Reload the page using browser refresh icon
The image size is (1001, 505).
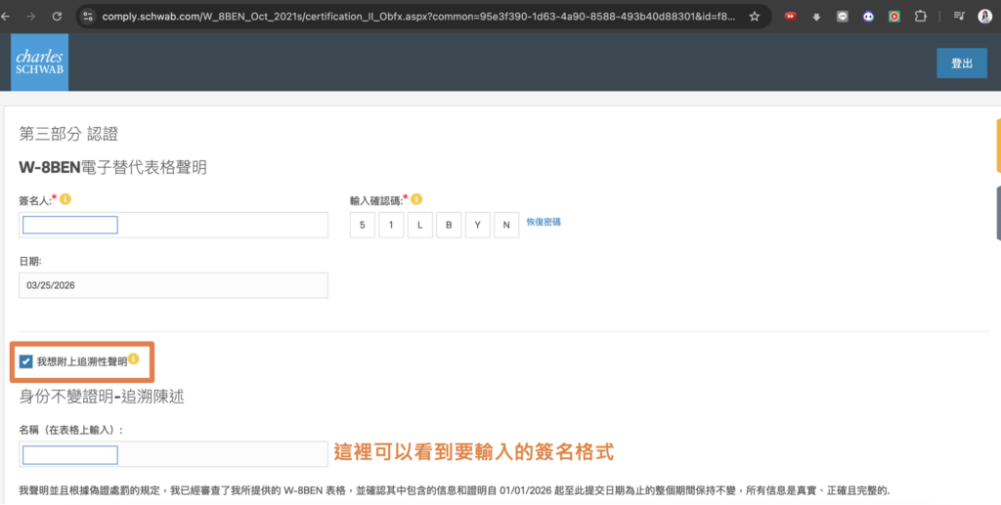(57, 17)
